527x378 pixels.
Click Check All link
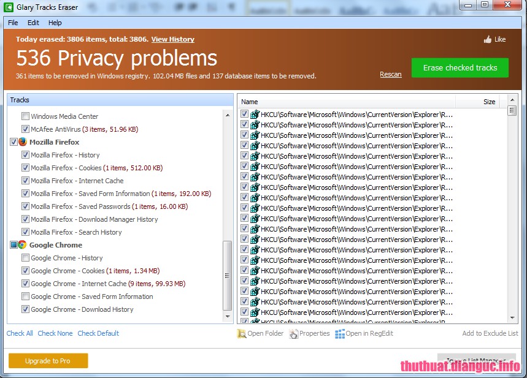point(20,333)
